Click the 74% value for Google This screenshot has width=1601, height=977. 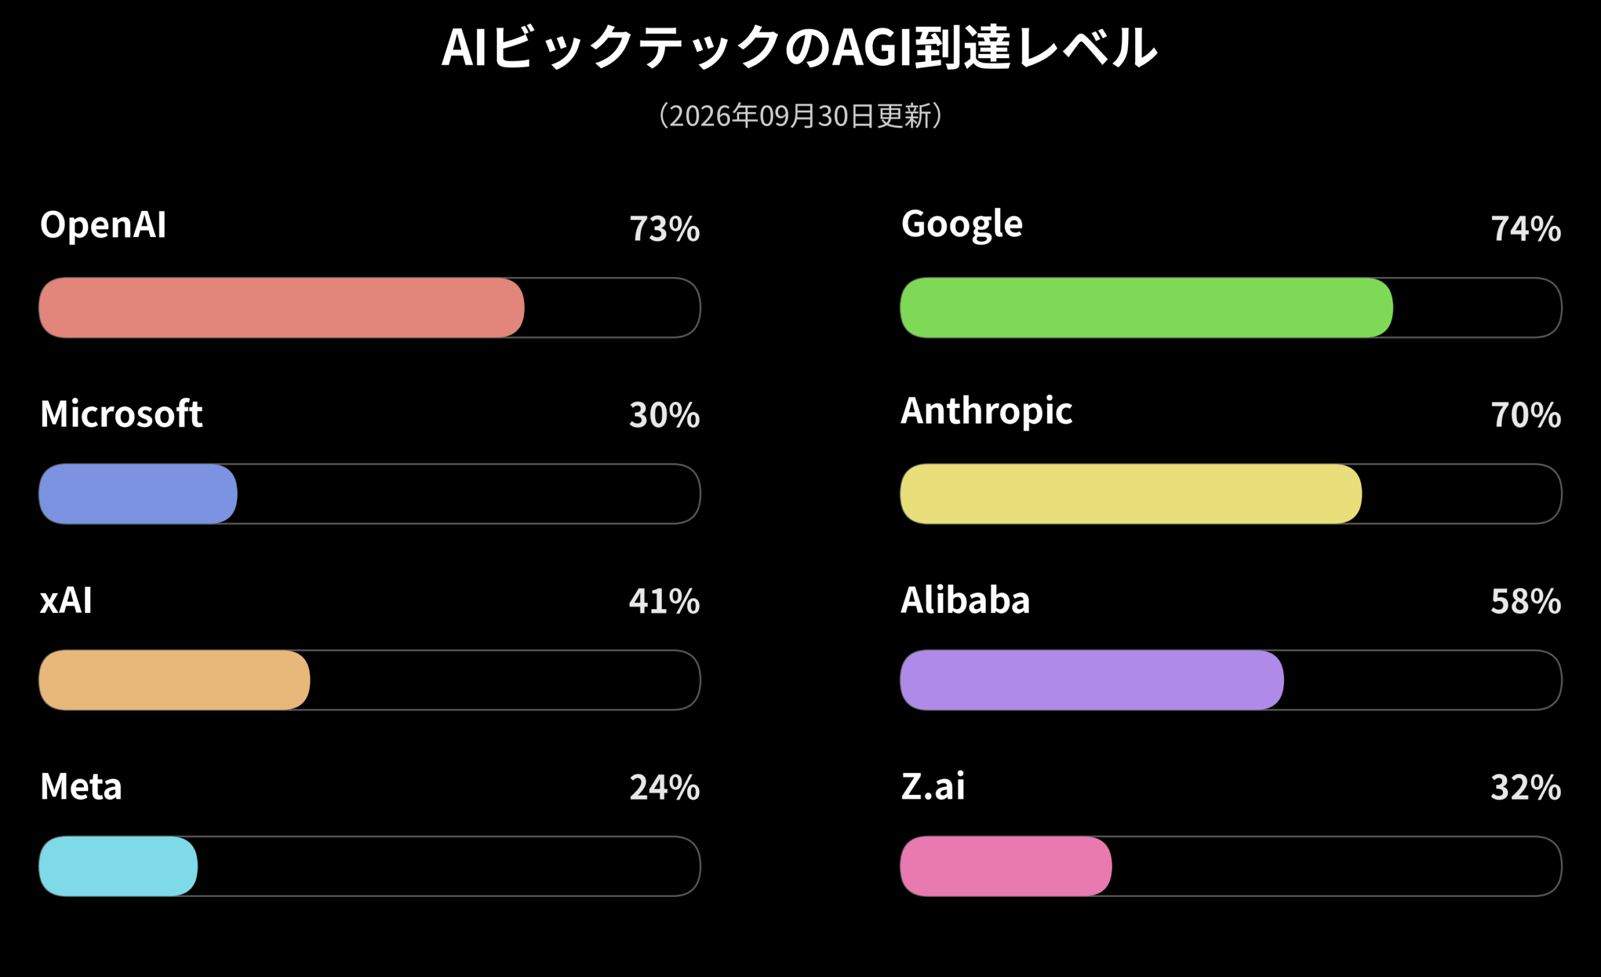[x=1525, y=229]
